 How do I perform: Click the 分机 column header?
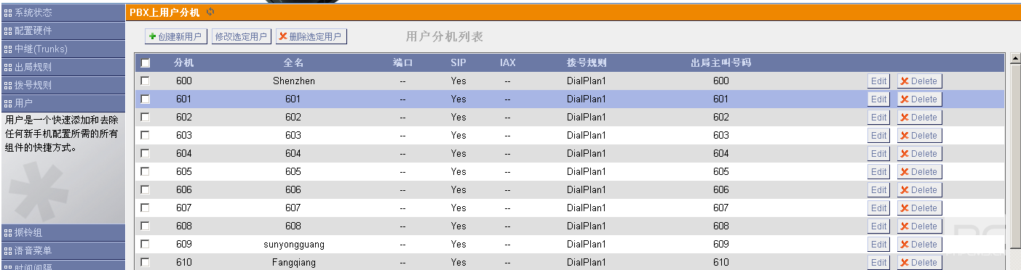coord(184,63)
